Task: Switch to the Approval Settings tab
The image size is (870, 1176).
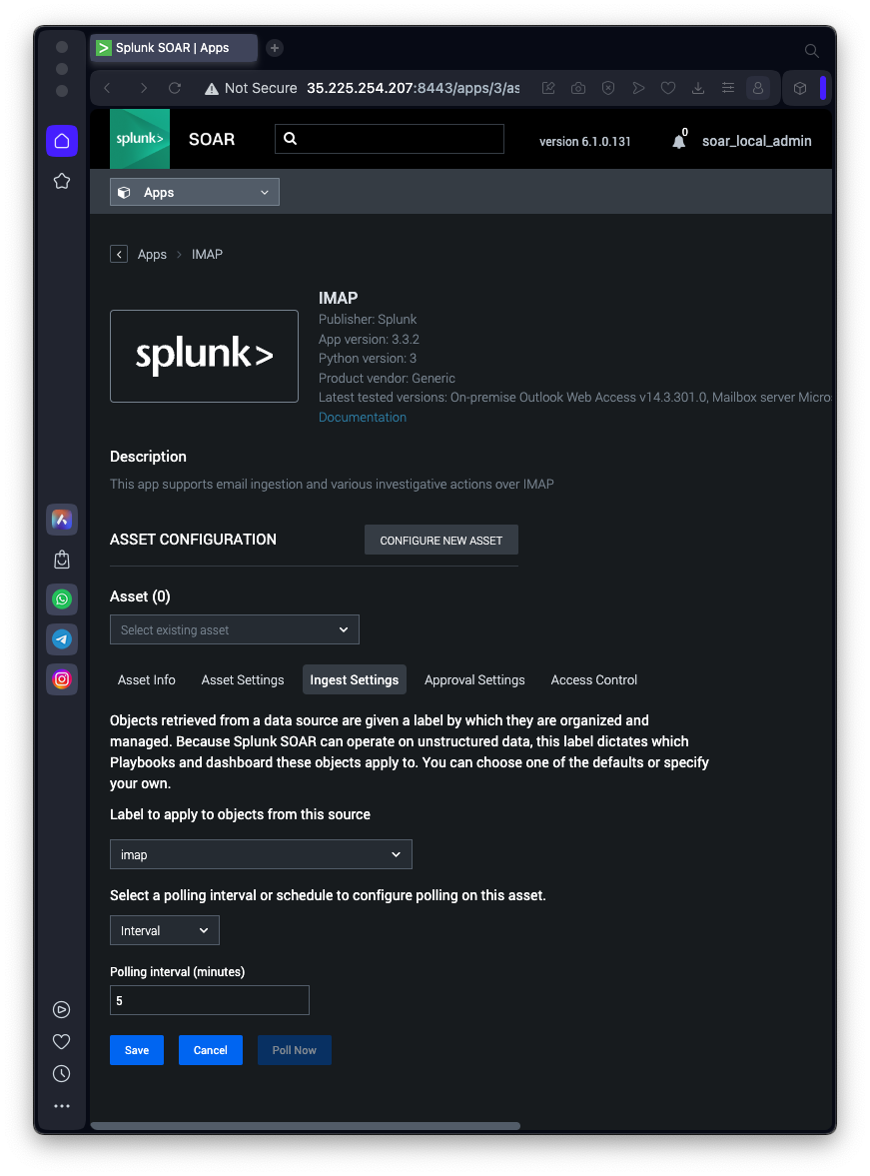Action: tap(474, 680)
